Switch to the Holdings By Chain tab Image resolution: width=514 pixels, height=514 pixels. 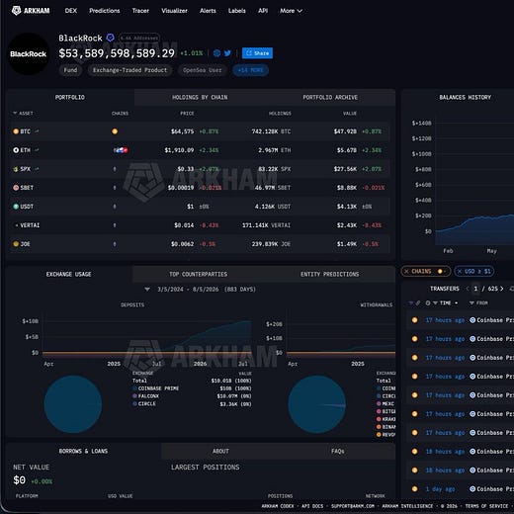click(x=200, y=97)
